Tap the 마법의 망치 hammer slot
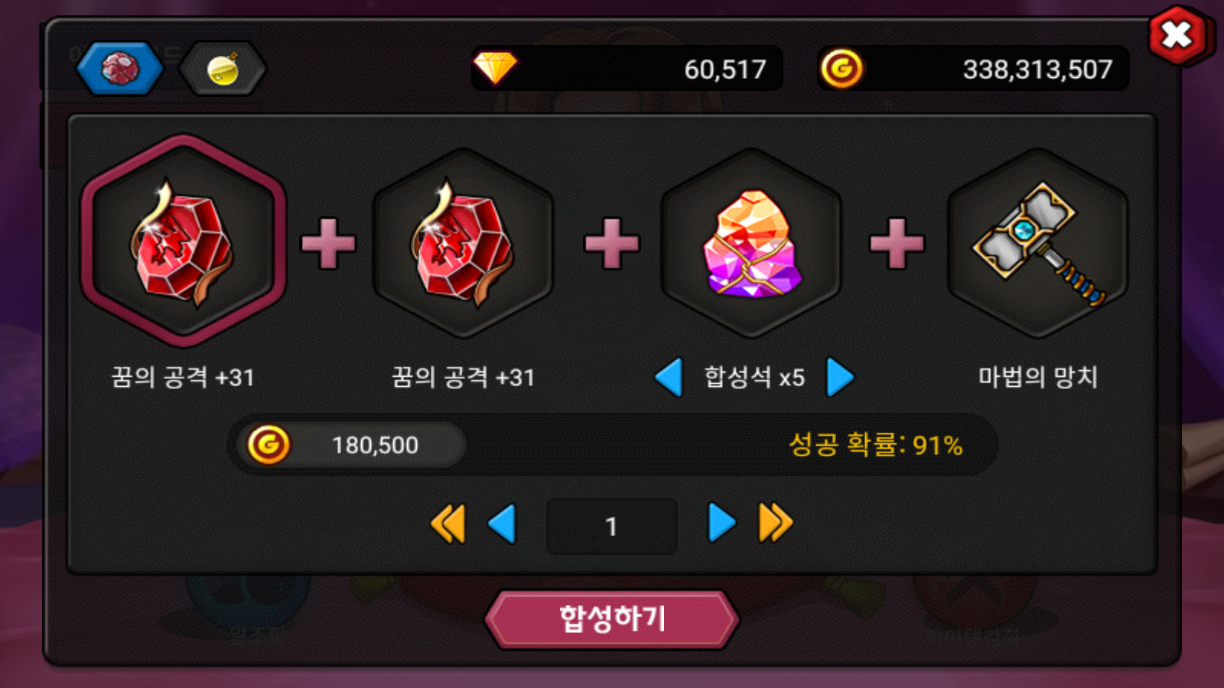Viewport: 1224px width, 688px height. click(1037, 243)
